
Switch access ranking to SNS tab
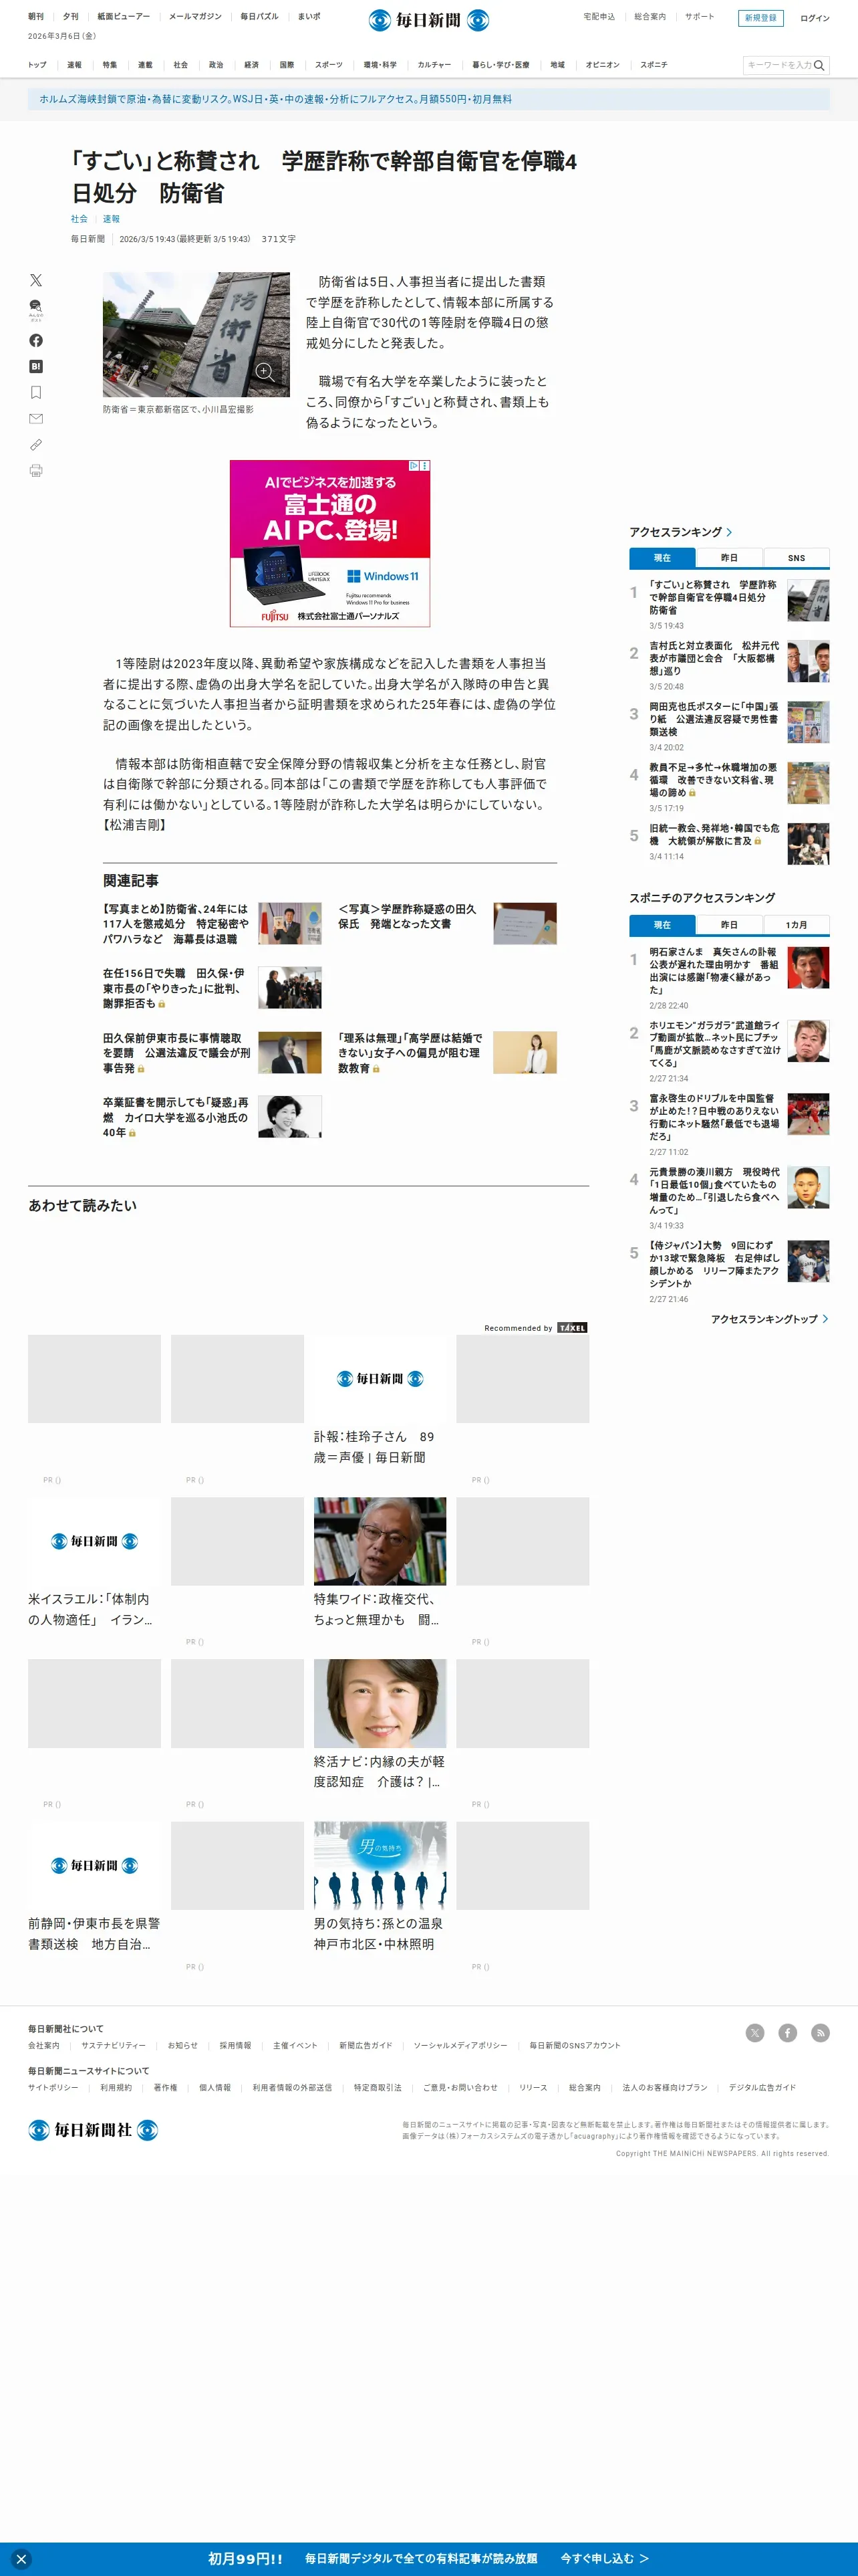coord(796,558)
